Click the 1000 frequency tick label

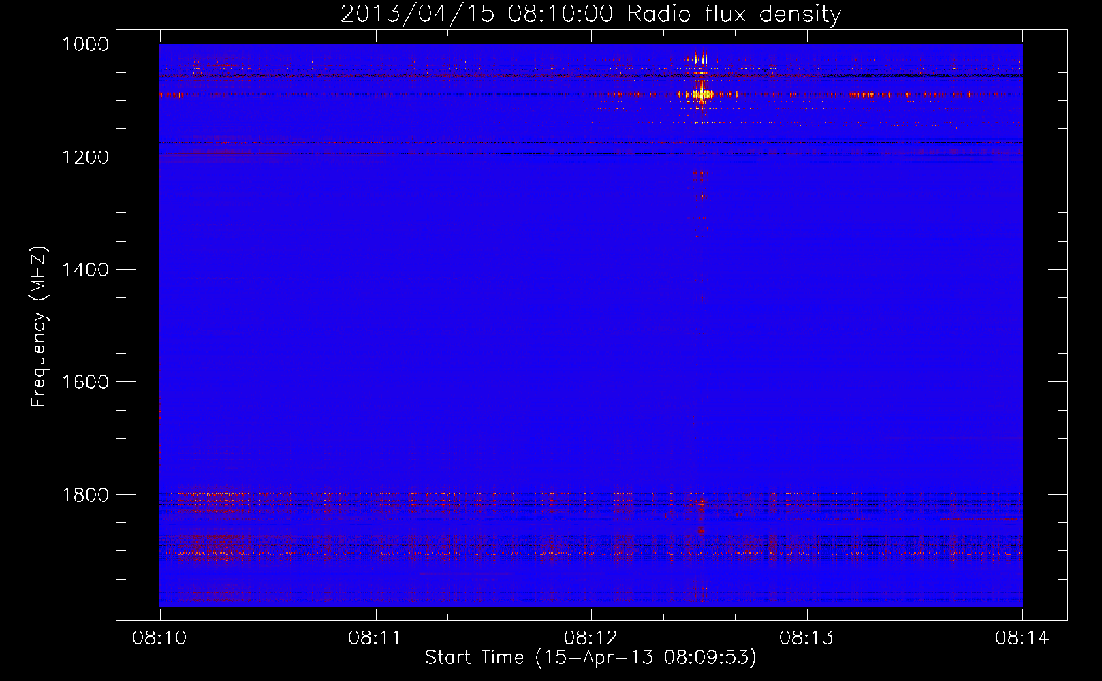(x=85, y=44)
